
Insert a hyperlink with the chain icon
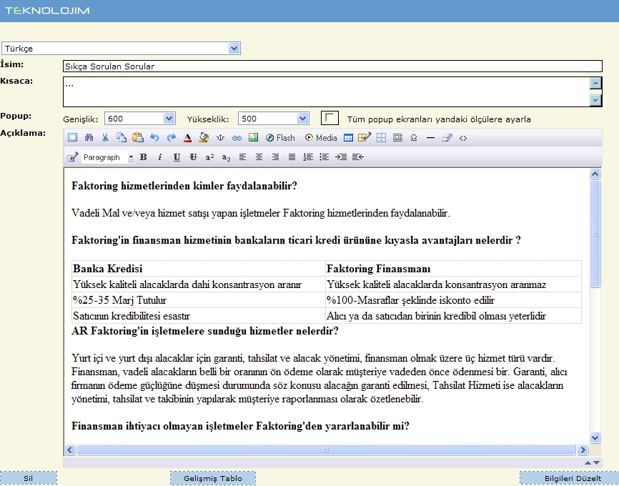click(x=237, y=138)
